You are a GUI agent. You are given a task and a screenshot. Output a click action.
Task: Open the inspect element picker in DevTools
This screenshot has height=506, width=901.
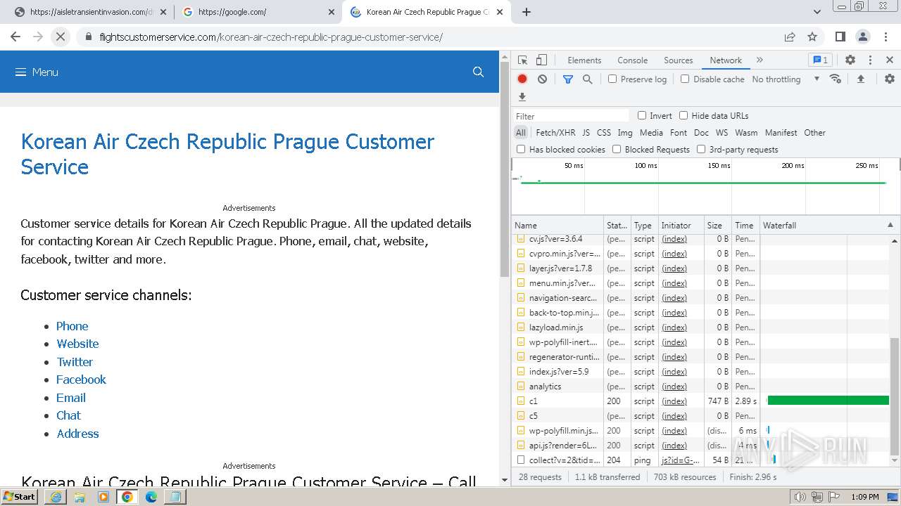[x=522, y=60]
